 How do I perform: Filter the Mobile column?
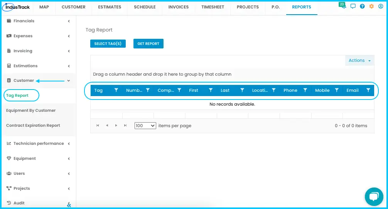[337, 90]
